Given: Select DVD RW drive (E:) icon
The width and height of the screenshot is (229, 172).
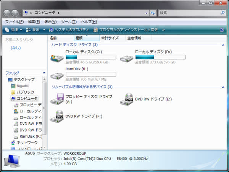Looking at the screenshot, I should point(127,99).
